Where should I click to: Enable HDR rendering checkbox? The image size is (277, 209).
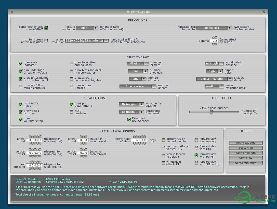[x=72, y=112]
